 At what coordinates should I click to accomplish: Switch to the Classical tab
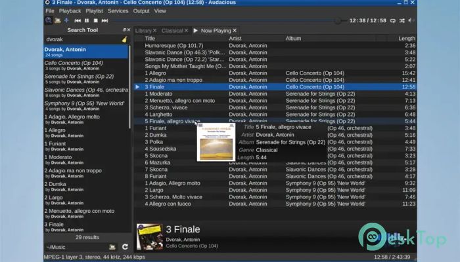(172, 31)
